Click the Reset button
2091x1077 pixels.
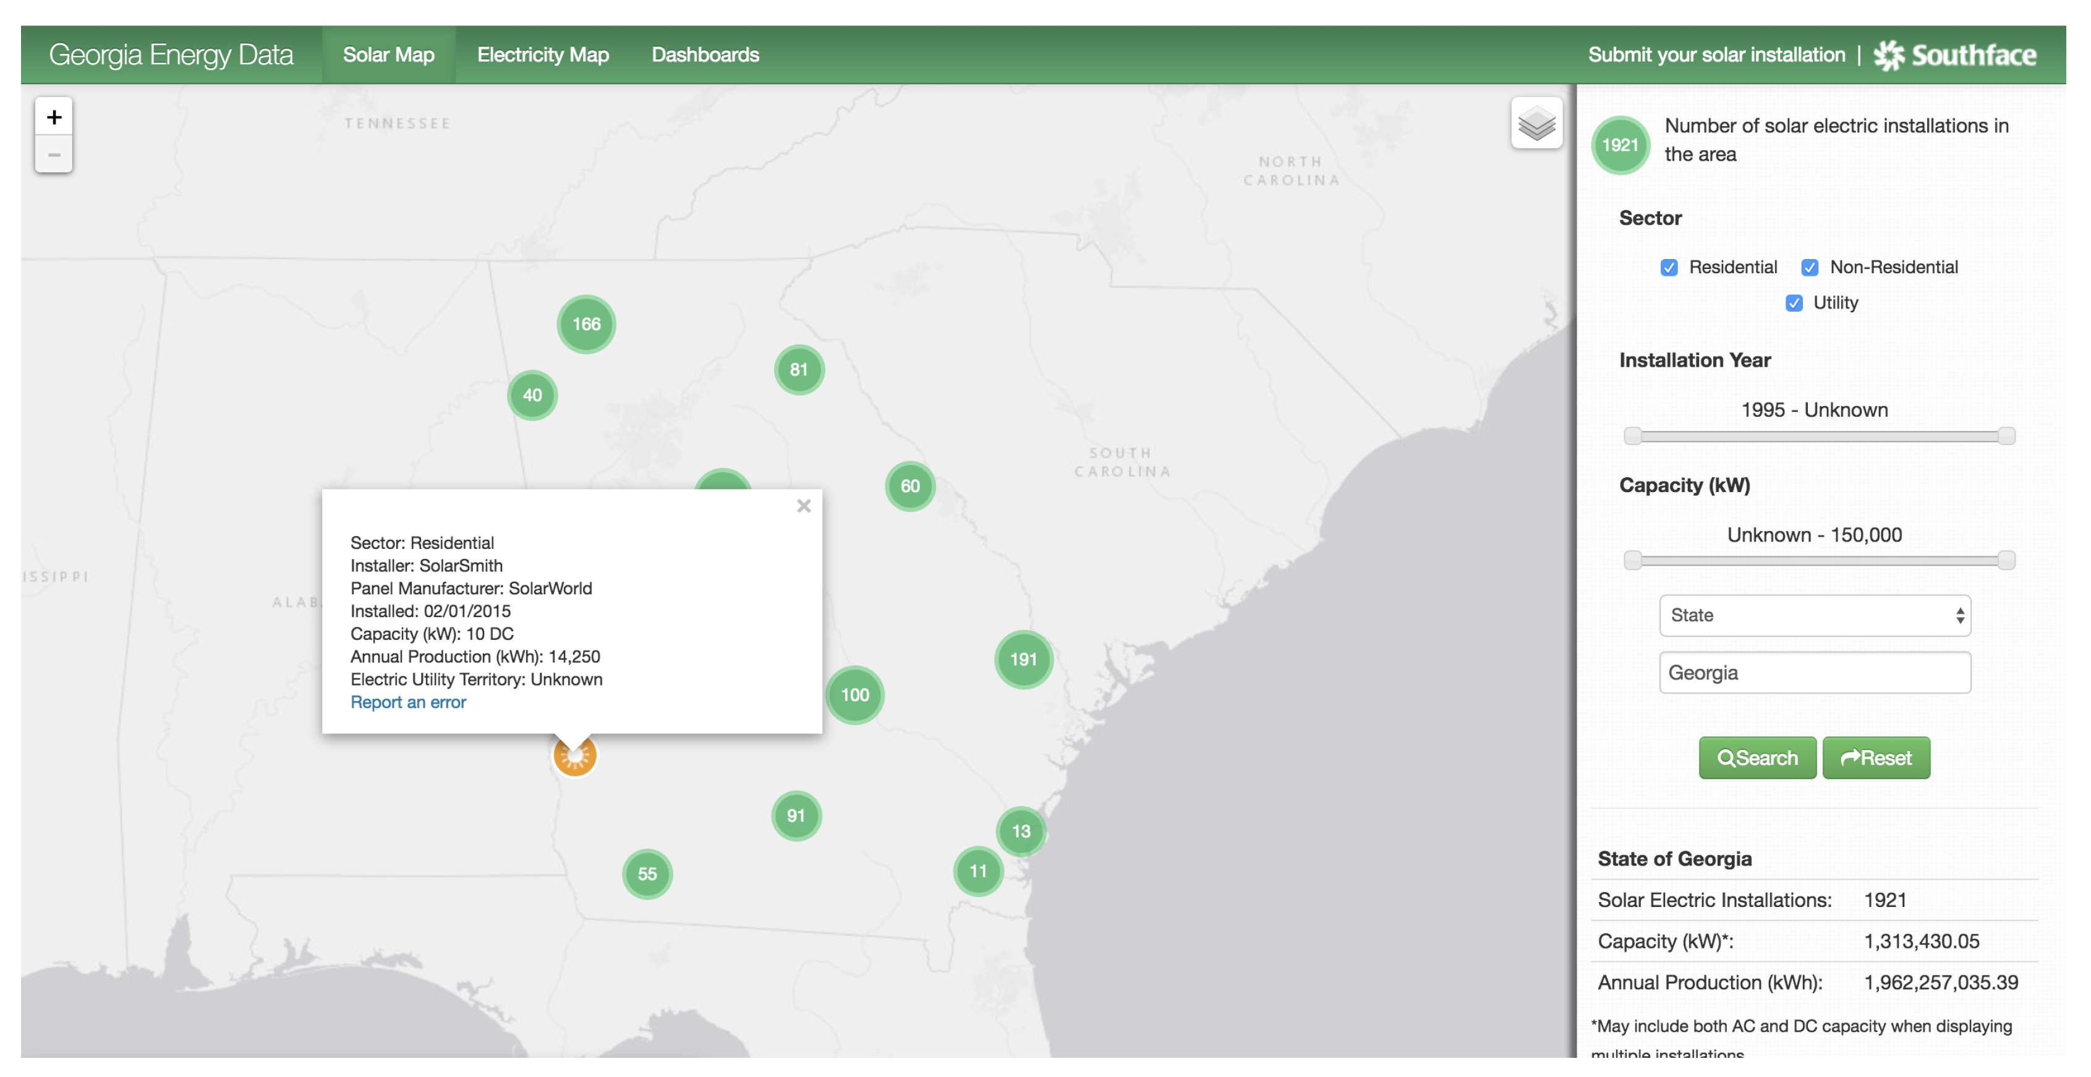pos(1876,757)
